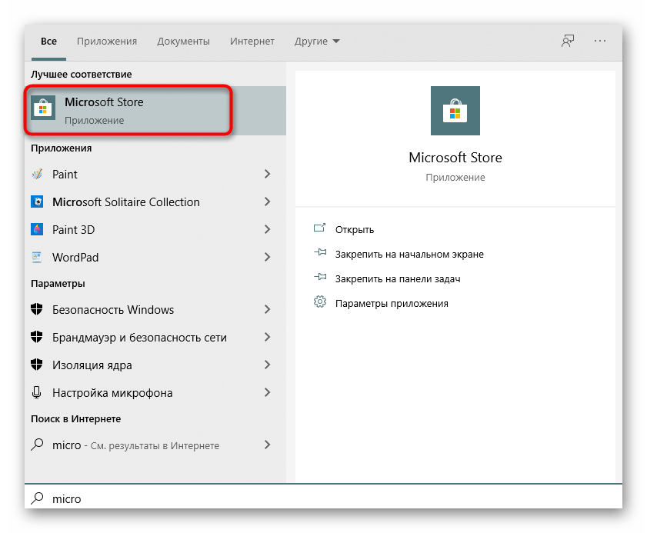Select the Paint 3D result text
Screen dimensions: 647x533
coord(73,230)
